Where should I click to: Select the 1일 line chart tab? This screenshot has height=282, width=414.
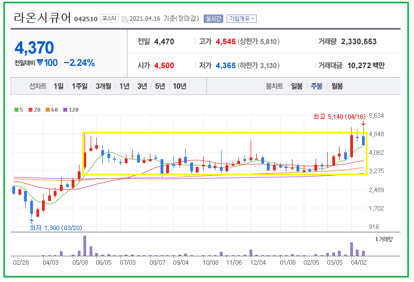point(59,86)
